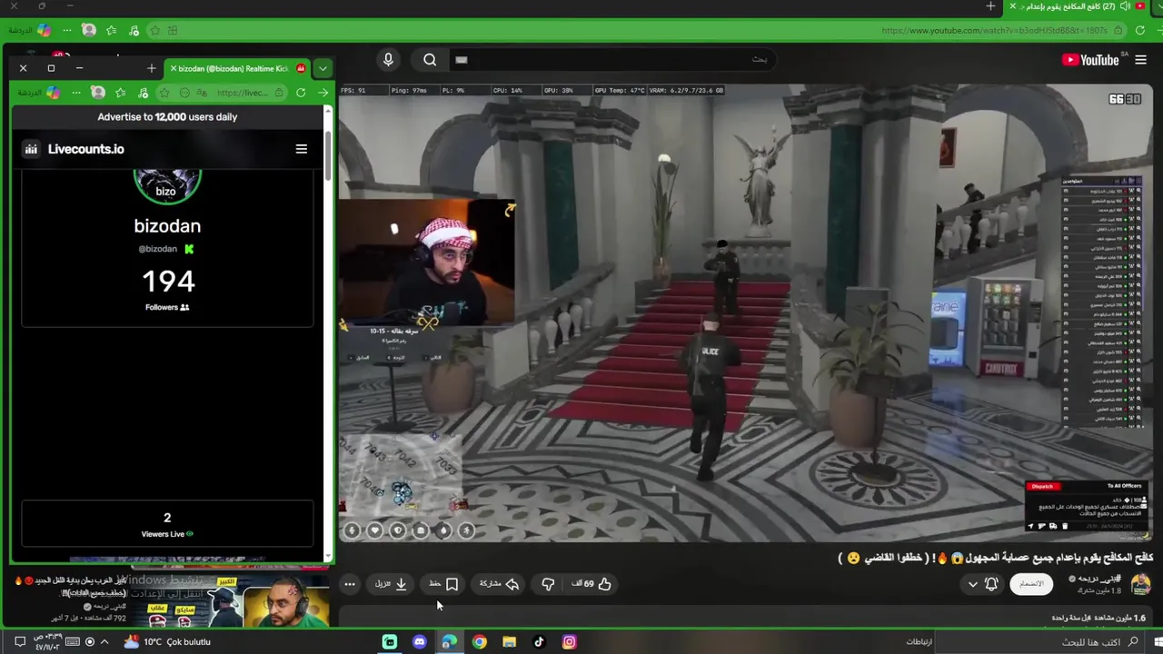Open the three-dots more actions under video
This screenshot has width=1163, height=654.
[x=350, y=584]
